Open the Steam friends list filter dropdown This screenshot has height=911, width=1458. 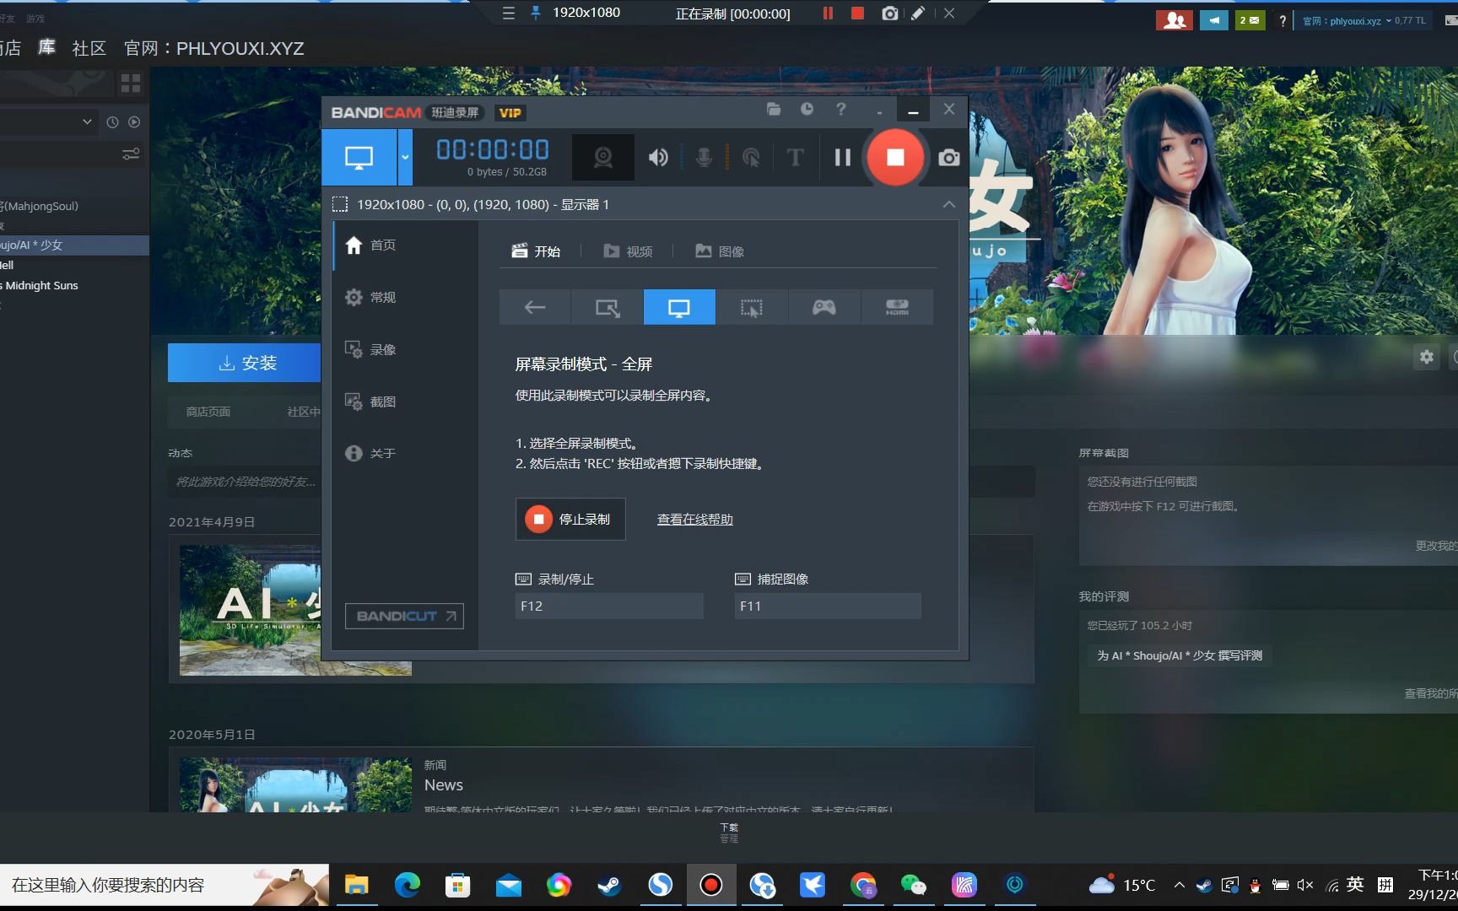(87, 121)
